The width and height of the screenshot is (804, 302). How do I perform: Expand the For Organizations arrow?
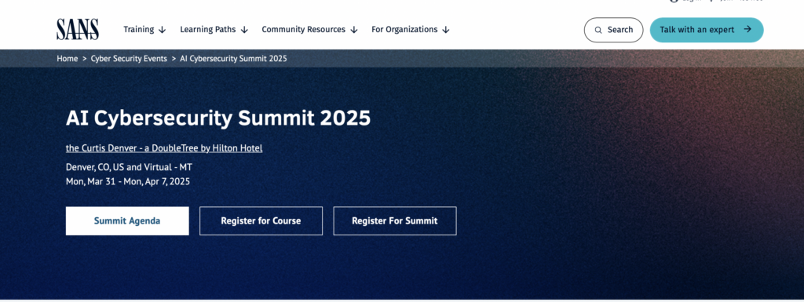(x=446, y=30)
